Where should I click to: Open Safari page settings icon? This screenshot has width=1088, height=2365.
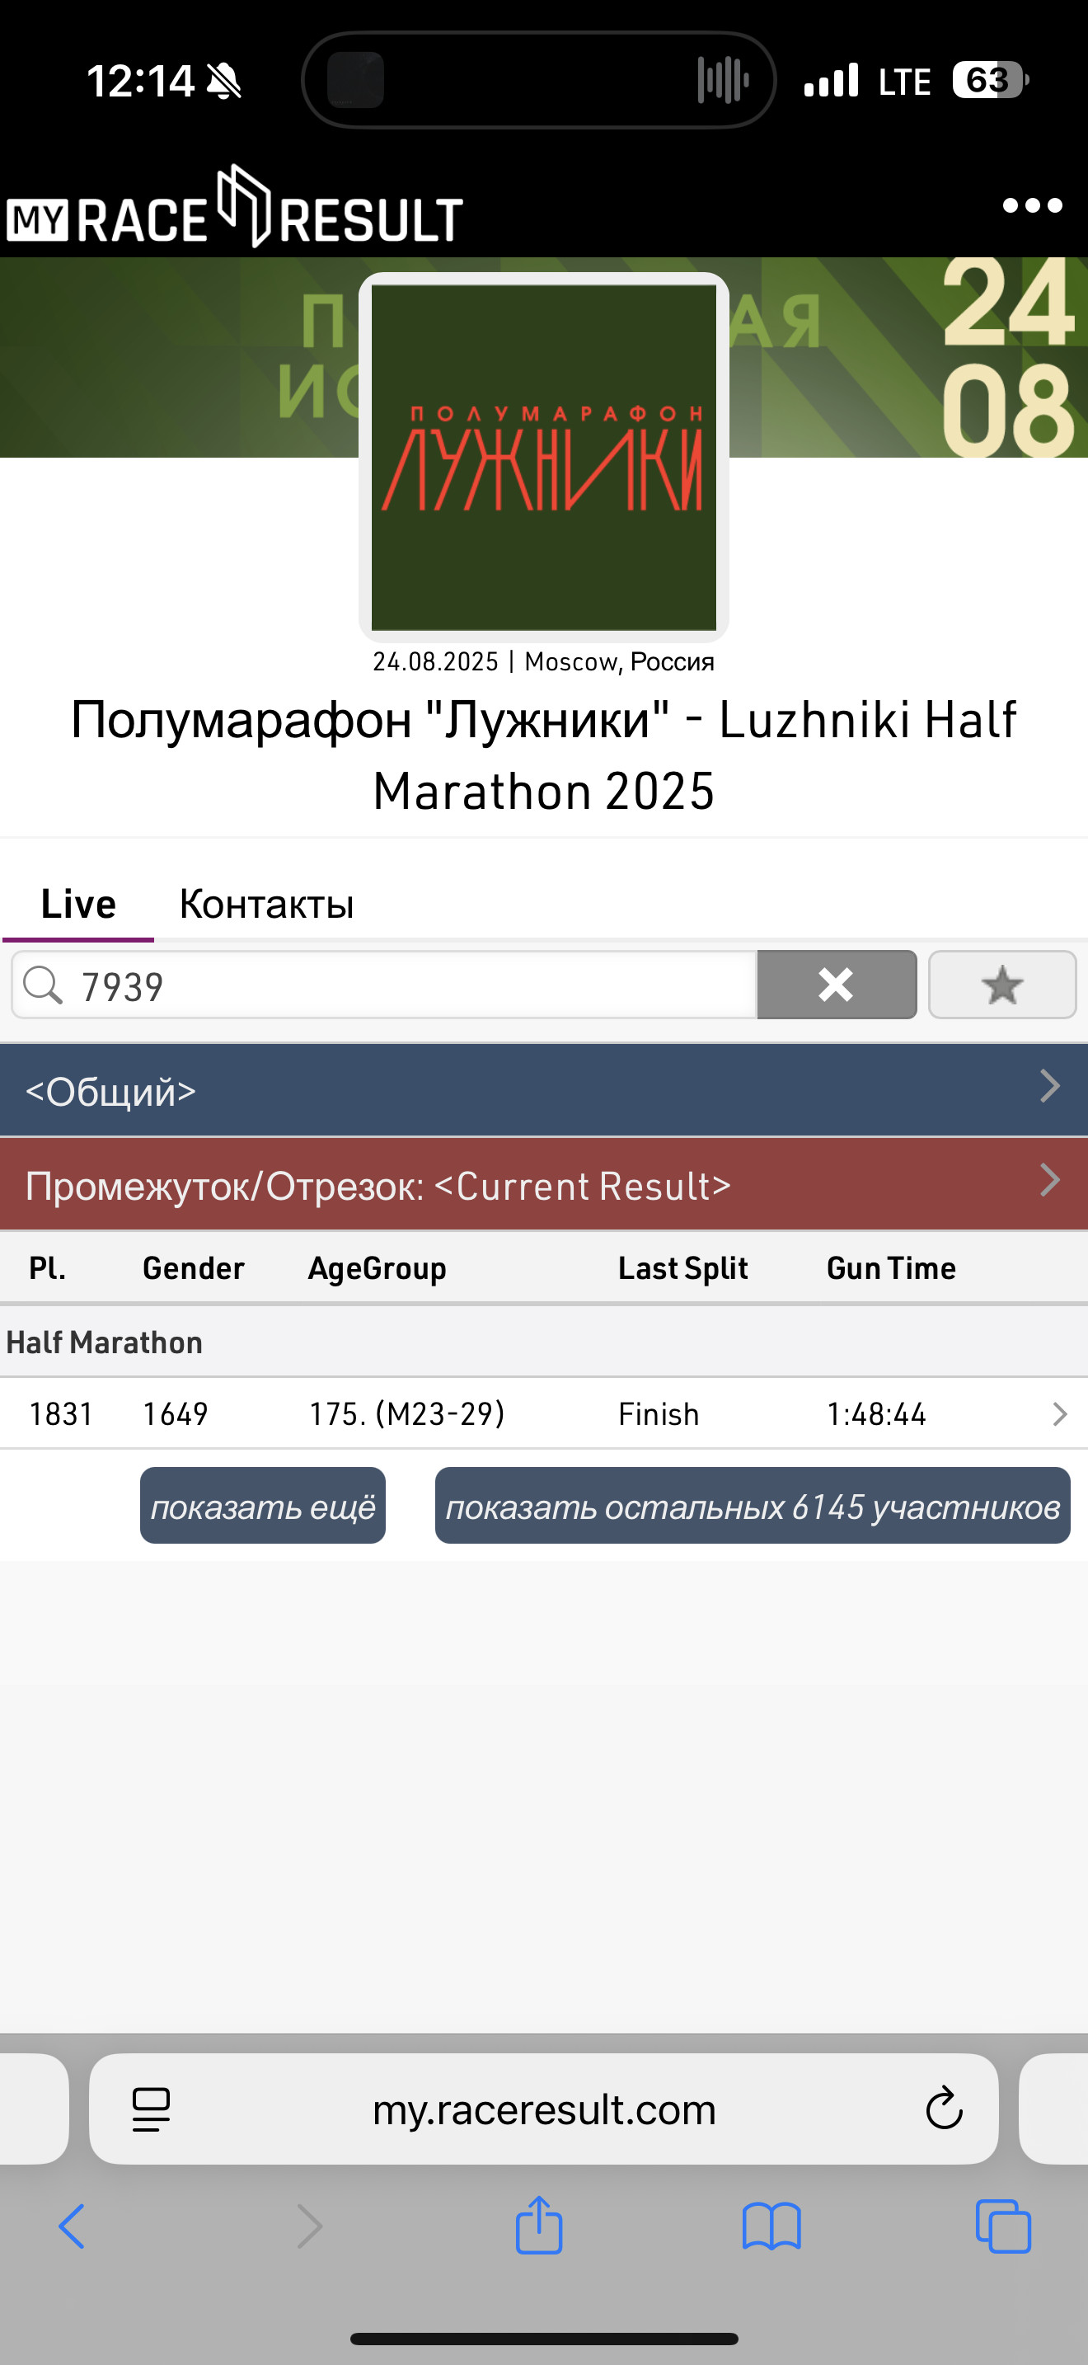152,2109
